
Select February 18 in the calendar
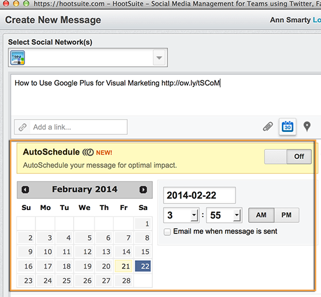pos(64,266)
